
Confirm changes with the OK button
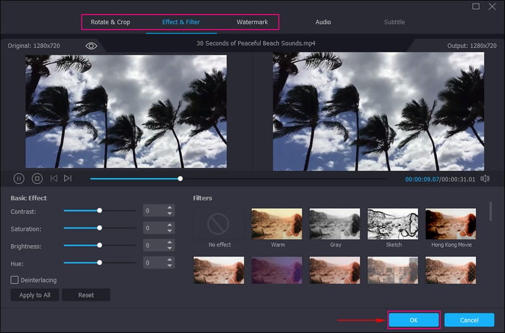413,320
